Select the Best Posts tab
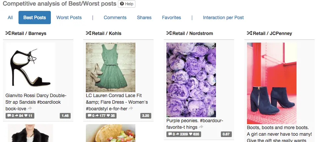Viewport: 316px width, 142px height. [x=35, y=18]
